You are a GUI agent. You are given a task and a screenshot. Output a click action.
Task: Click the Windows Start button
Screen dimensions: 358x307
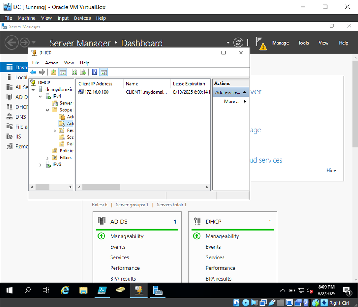click(9, 290)
